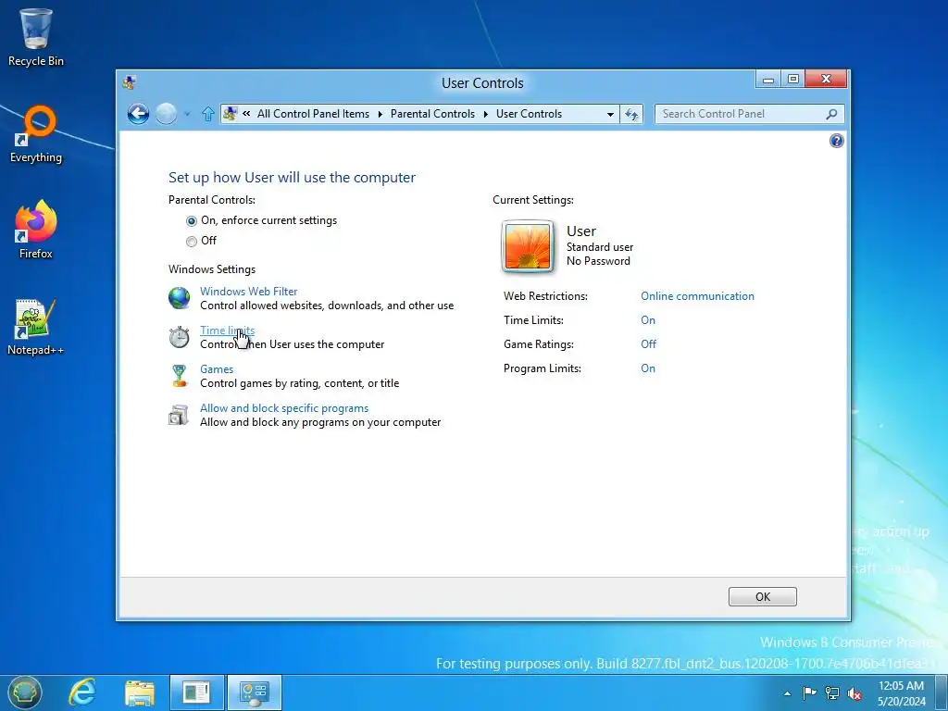Image resolution: width=948 pixels, height=711 pixels.
Task: Maximize the User Controls window
Action: [x=793, y=80]
